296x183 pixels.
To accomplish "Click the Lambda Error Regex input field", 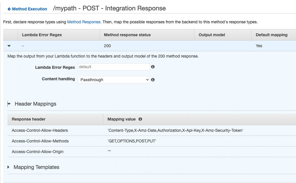I will [x=114, y=67].
